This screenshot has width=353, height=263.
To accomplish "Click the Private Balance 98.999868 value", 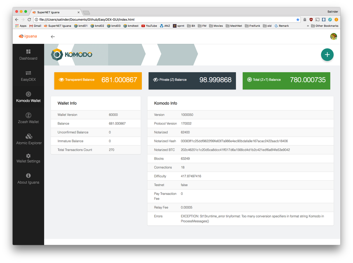I will click(x=215, y=80).
